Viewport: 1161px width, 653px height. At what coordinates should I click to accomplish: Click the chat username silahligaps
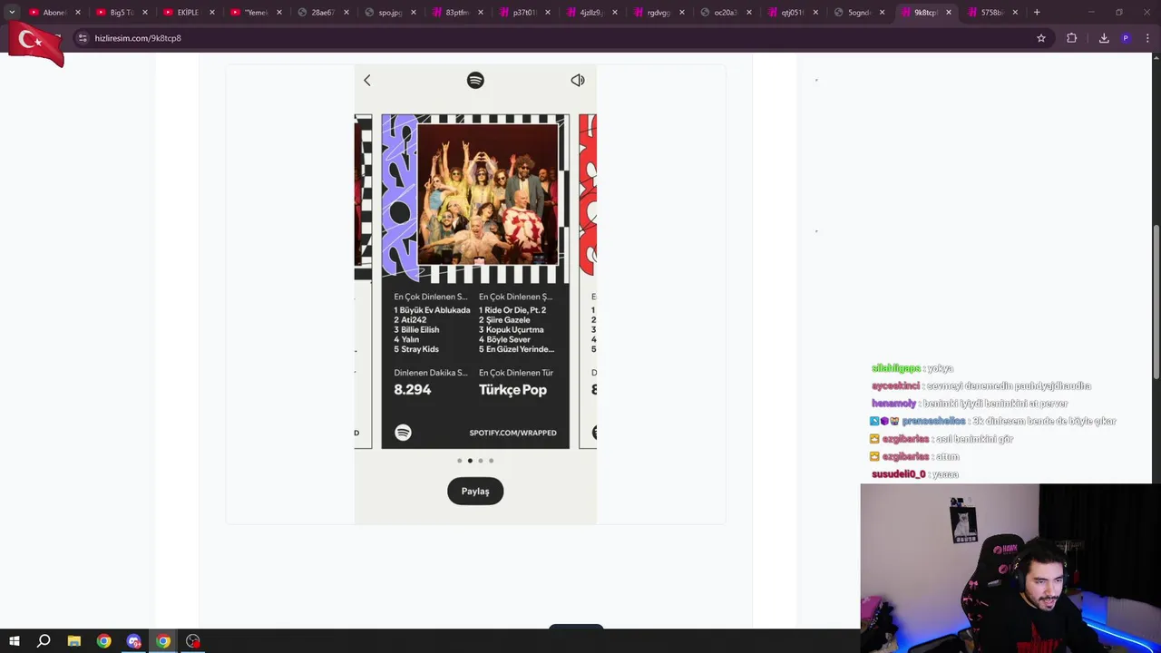[x=896, y=368]
